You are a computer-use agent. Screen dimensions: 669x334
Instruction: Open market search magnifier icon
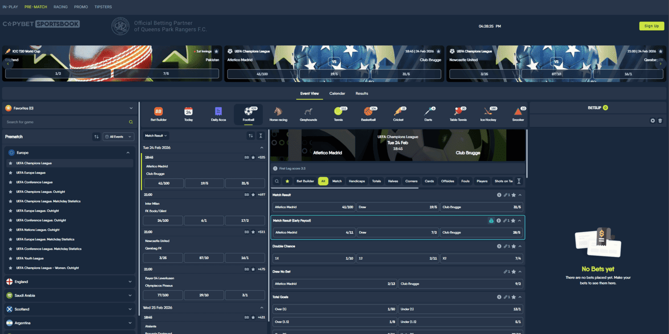click(x=277, y=181)
